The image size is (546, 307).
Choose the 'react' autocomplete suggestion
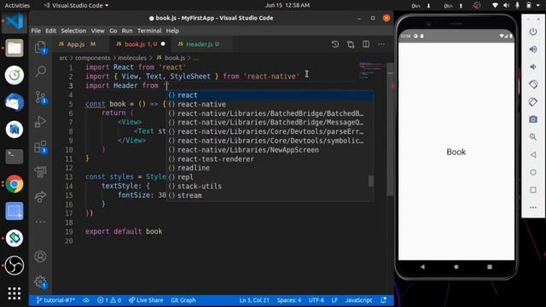click(x=270, y=95)
